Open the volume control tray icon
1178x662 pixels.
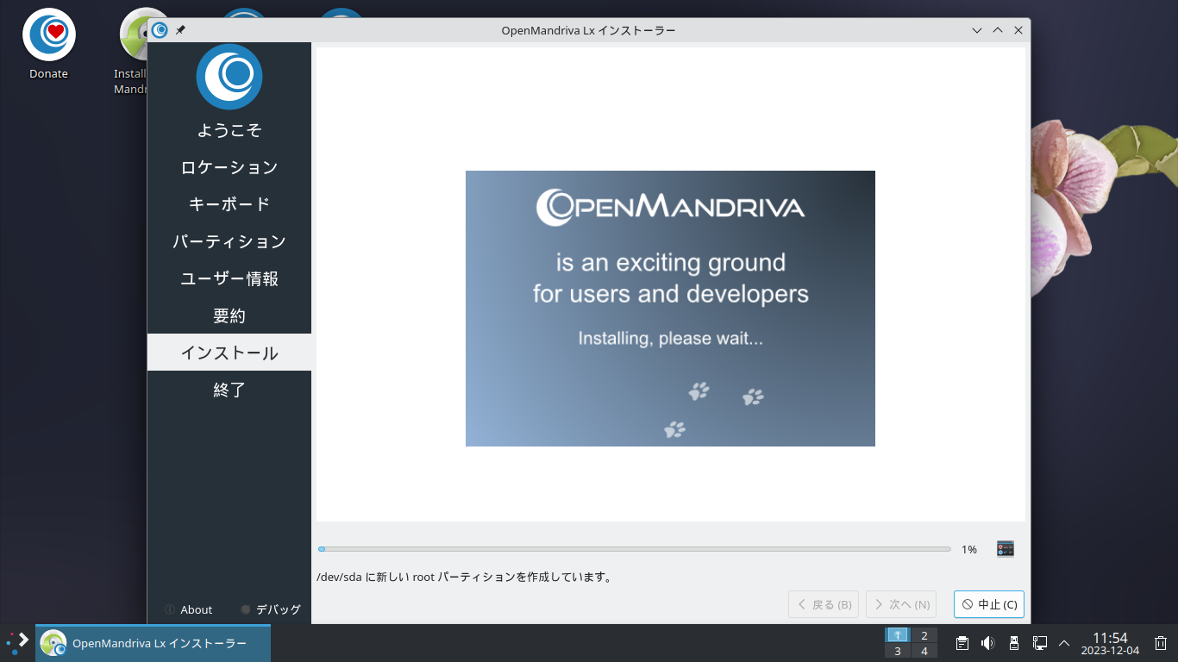pos(988,643)
